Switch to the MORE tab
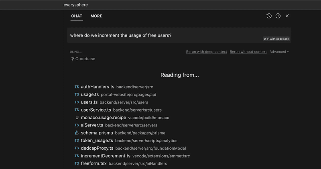The image size is (321, 169). point(96,16)
